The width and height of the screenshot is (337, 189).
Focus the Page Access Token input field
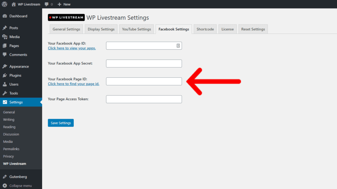click(144, 99)
